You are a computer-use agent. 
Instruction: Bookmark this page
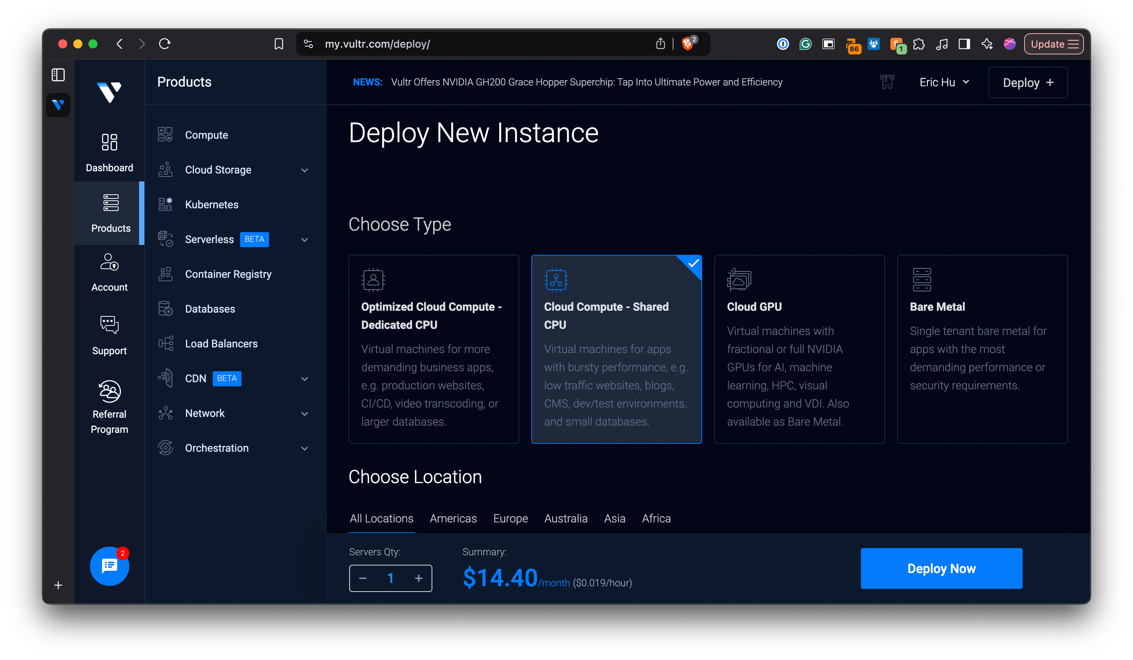pyautogui.click(x=279, y=43)
